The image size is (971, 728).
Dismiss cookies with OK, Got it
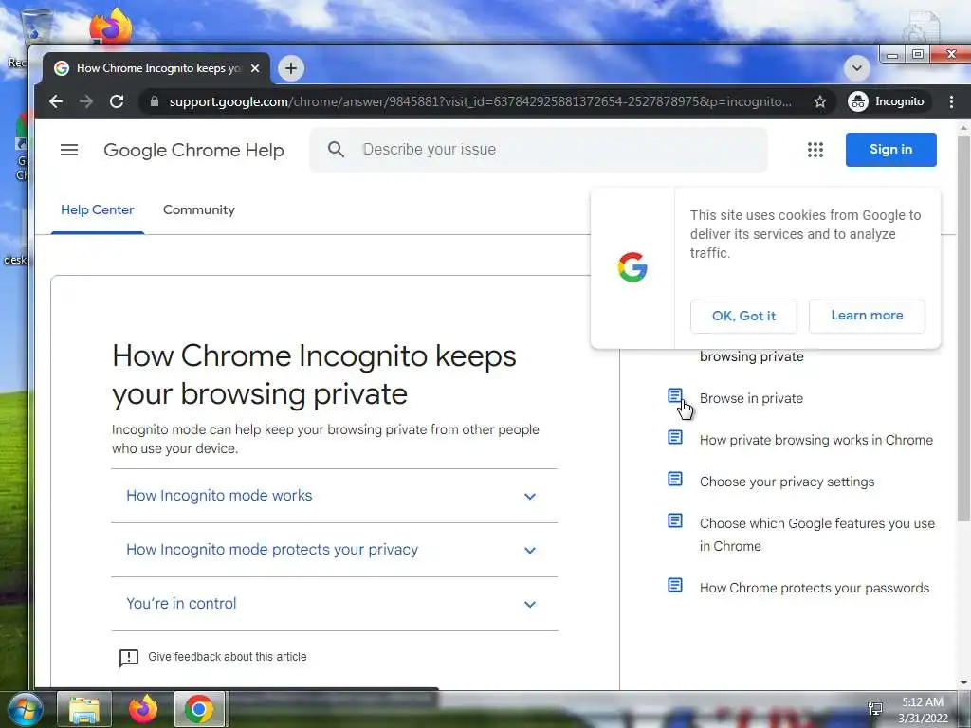point(743,316)
